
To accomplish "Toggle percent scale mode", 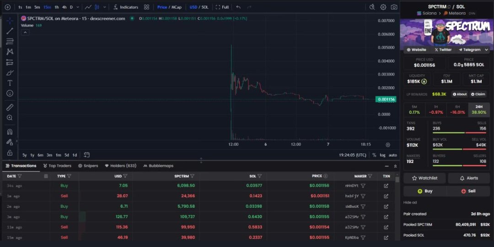I will tap(374, 155).
